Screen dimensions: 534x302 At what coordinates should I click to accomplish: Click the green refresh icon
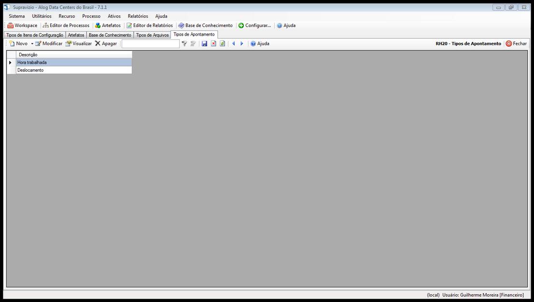(223, 43)
